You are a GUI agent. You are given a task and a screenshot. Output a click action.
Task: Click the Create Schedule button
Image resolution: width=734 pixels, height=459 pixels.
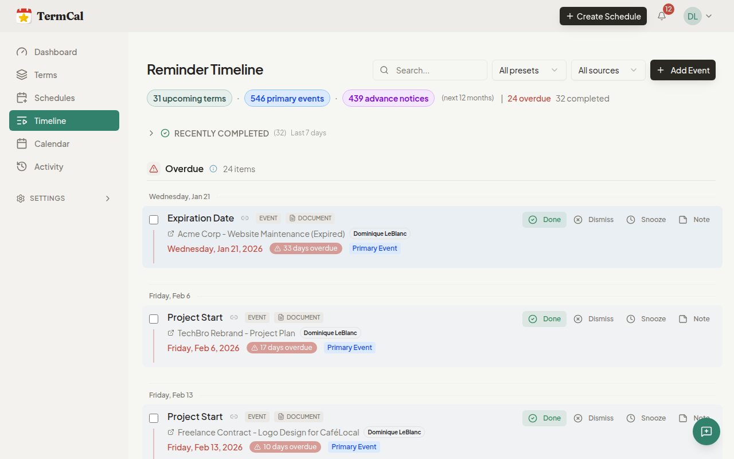pyautogui.click(x=603, y=16)
